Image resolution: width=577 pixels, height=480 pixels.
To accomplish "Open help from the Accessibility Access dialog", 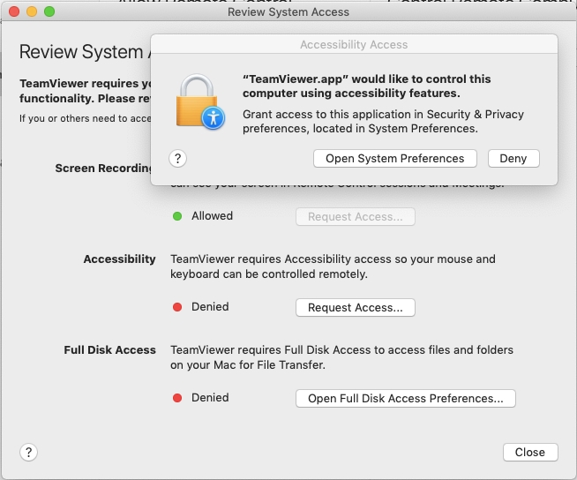I will 177,159.
